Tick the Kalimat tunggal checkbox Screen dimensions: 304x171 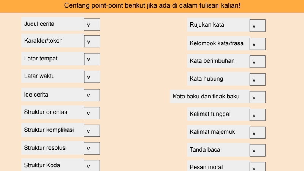(x=258, y=115)
